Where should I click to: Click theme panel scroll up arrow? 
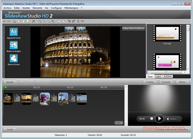[x=188, y=26]
